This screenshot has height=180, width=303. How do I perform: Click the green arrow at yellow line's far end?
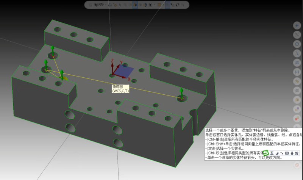click(181, 93)
